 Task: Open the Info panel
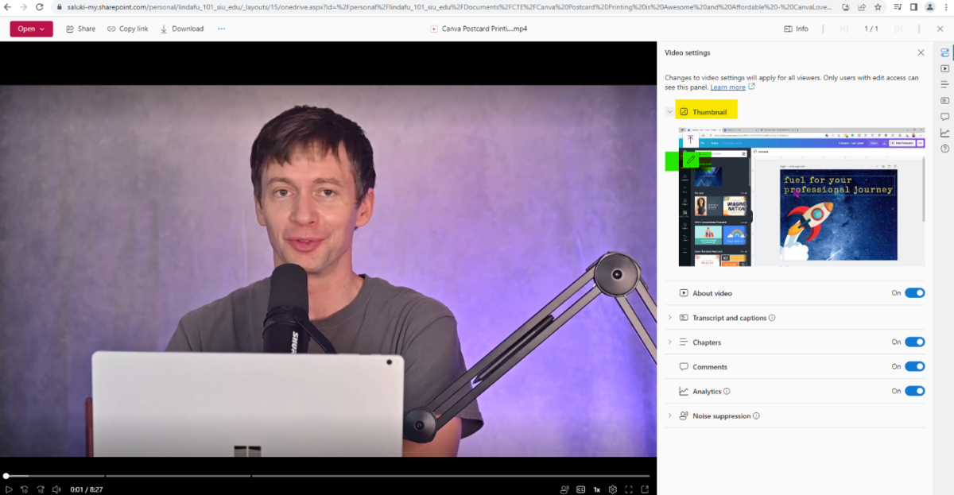796,28
